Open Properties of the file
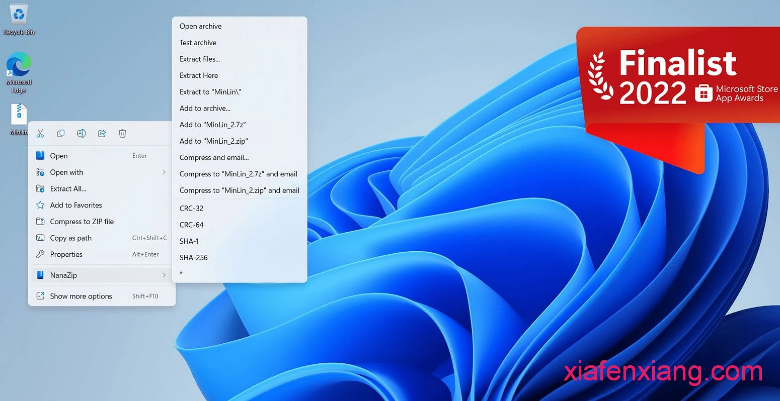 [66, 255]
